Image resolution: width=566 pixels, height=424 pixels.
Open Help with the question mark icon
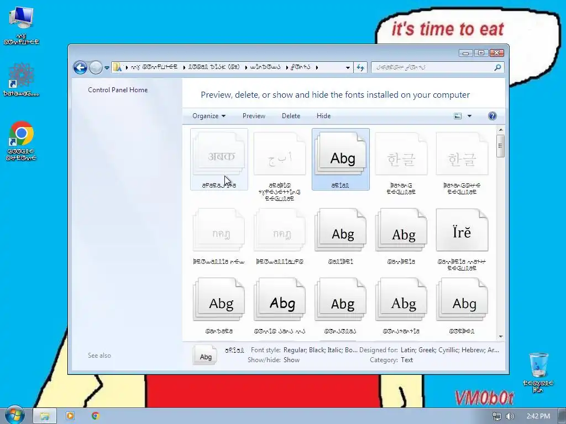[492, 116]
